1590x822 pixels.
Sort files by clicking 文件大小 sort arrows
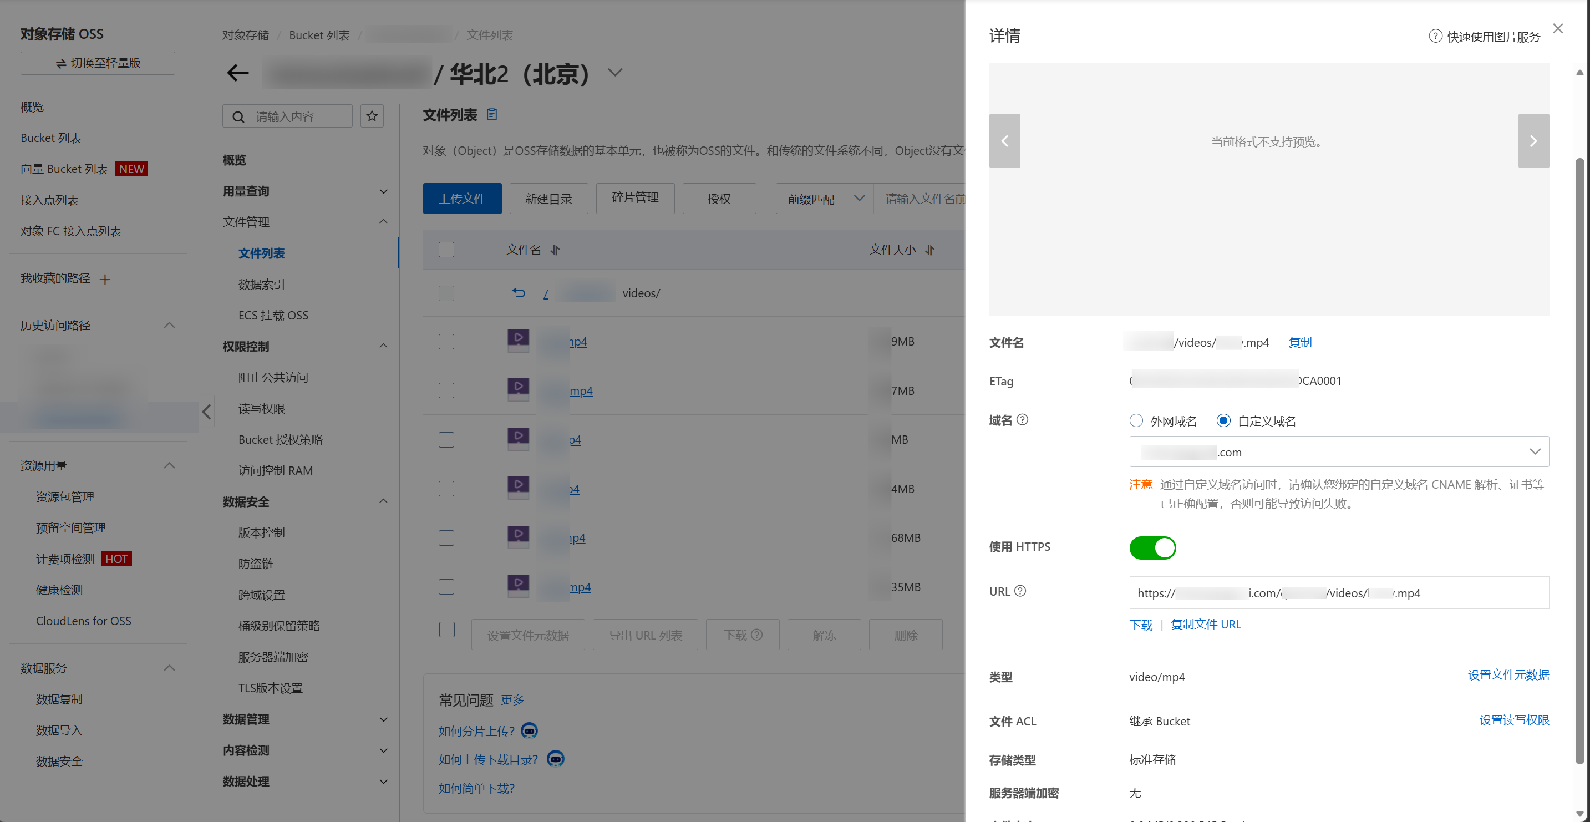pyautogui.click(x=930, y=251)
